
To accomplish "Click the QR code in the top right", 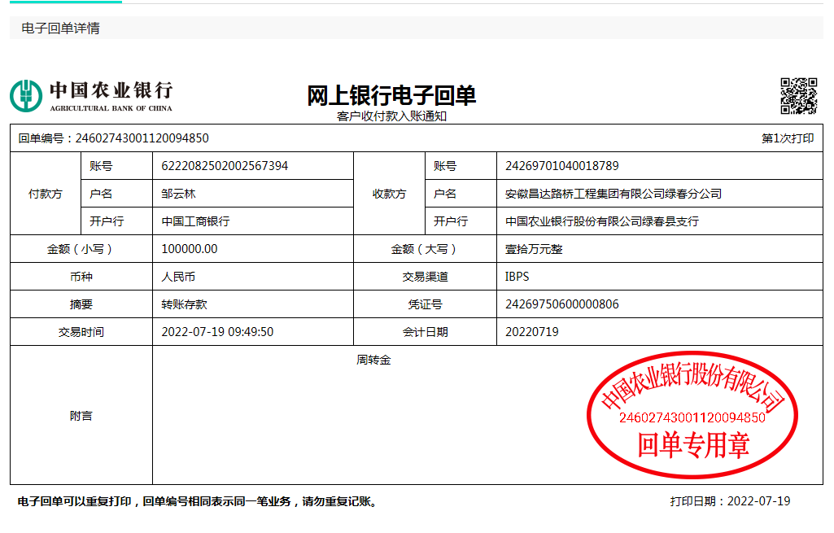I will tap(798, 95).
